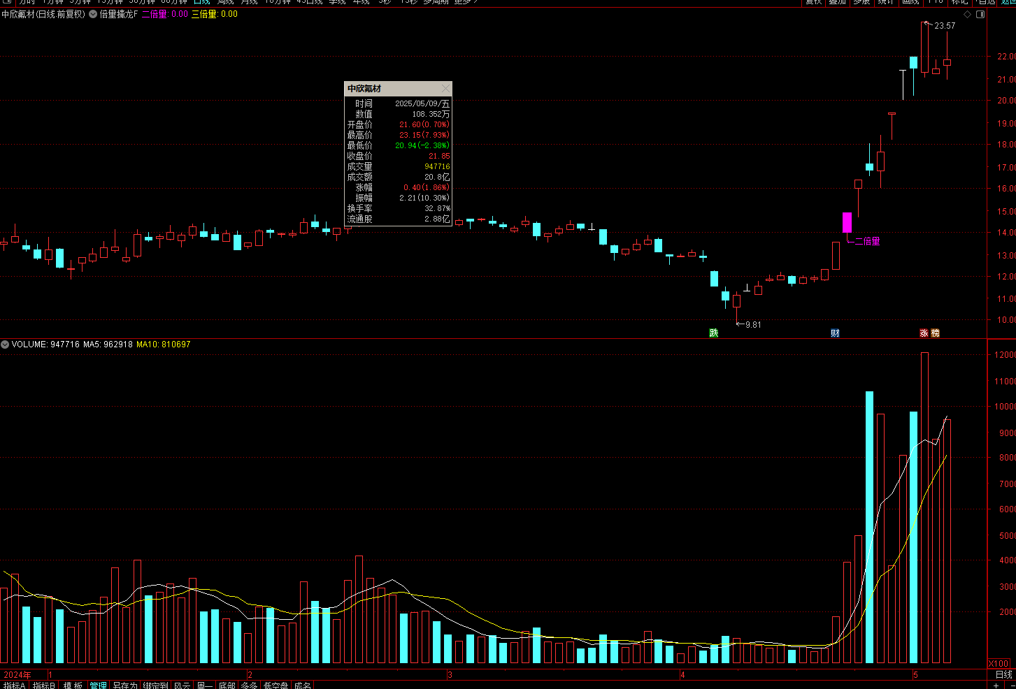Screen dimensions: 1016x689
Task: Click the 最高价 value 23.15(7.93%)
Action: (424, 135)
